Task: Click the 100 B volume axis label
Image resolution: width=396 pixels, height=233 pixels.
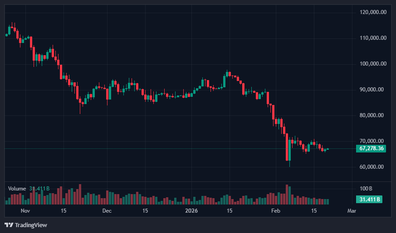Action: coord(366,188)
